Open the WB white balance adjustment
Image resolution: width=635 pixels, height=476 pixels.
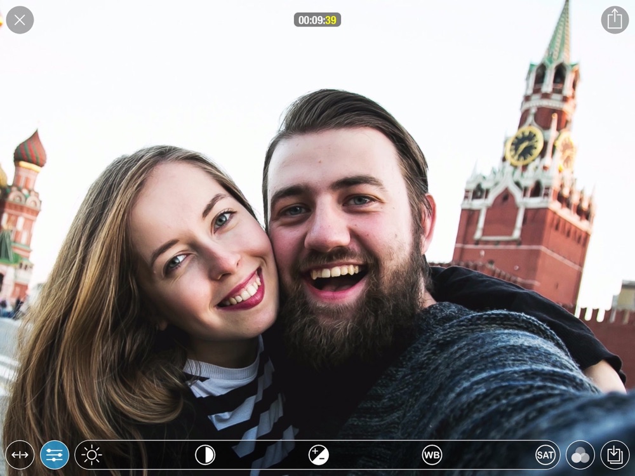[432, 455]
